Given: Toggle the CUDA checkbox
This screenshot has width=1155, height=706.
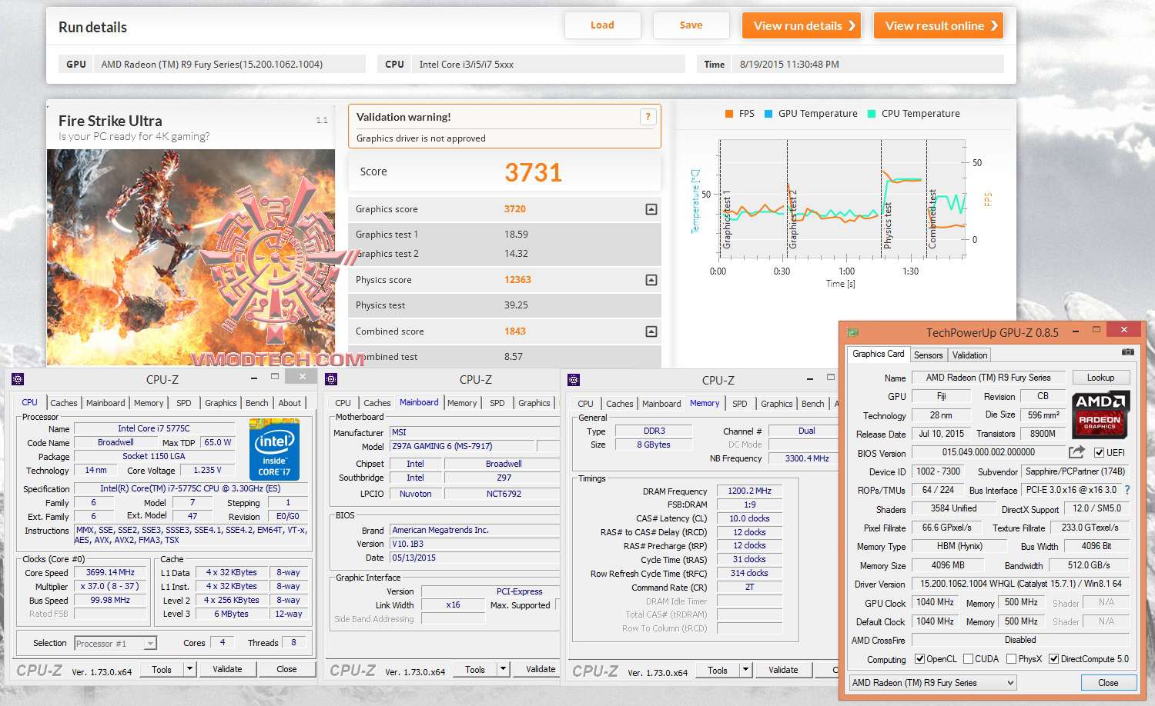Looking at the screenshot, I should (968, 659).
